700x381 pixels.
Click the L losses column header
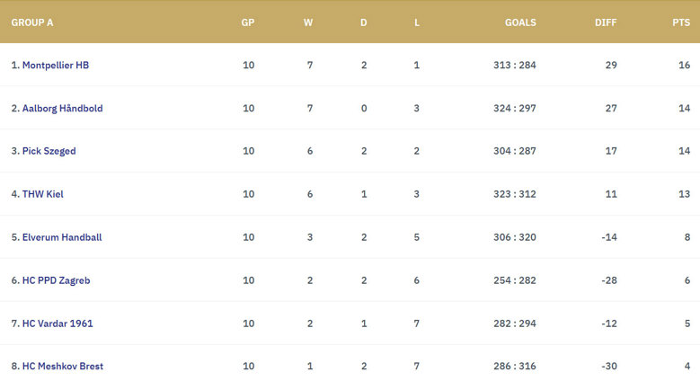(x=417, y=22)
